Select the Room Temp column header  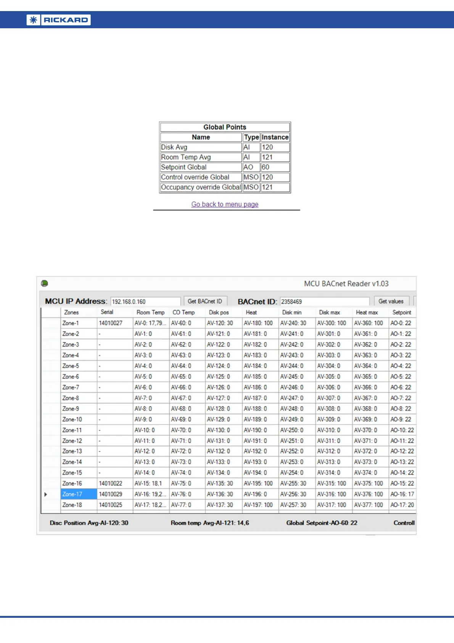[151, 312]
